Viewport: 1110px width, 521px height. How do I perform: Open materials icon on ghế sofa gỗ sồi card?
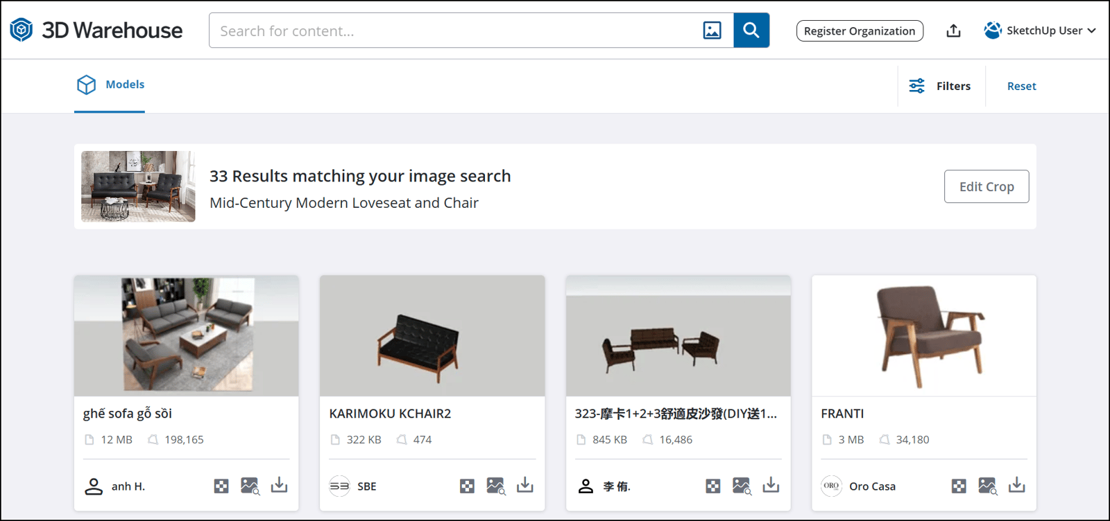pos(221,486)
